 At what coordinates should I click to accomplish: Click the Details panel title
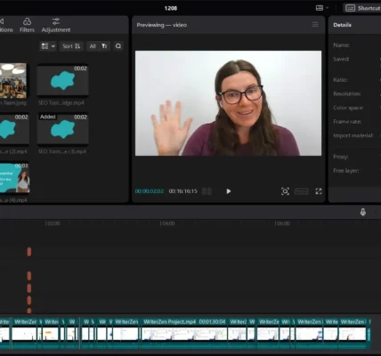pos(342,25)
